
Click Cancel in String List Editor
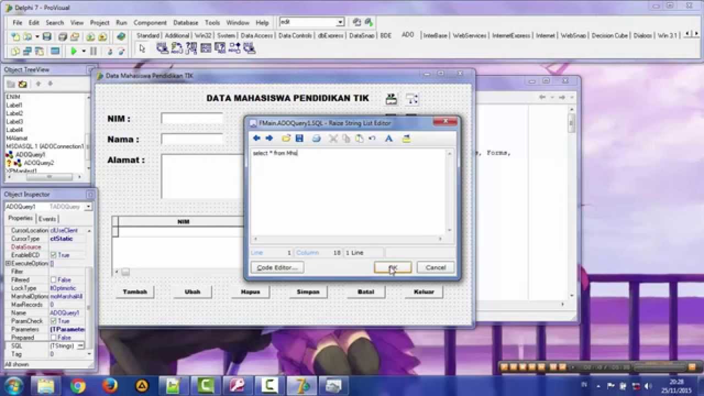click(436, 267)
